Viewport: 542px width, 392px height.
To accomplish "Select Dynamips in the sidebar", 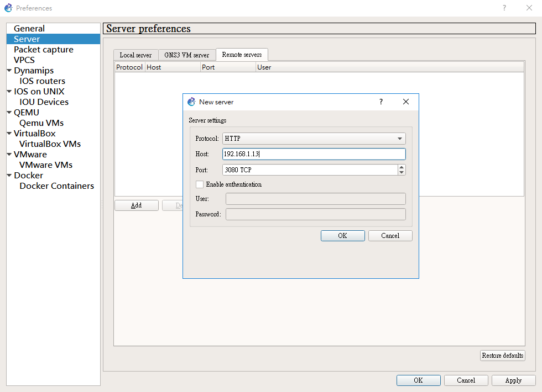I will 34,71.
